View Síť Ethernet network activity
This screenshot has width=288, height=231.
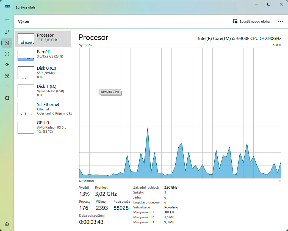pos(43,109)
